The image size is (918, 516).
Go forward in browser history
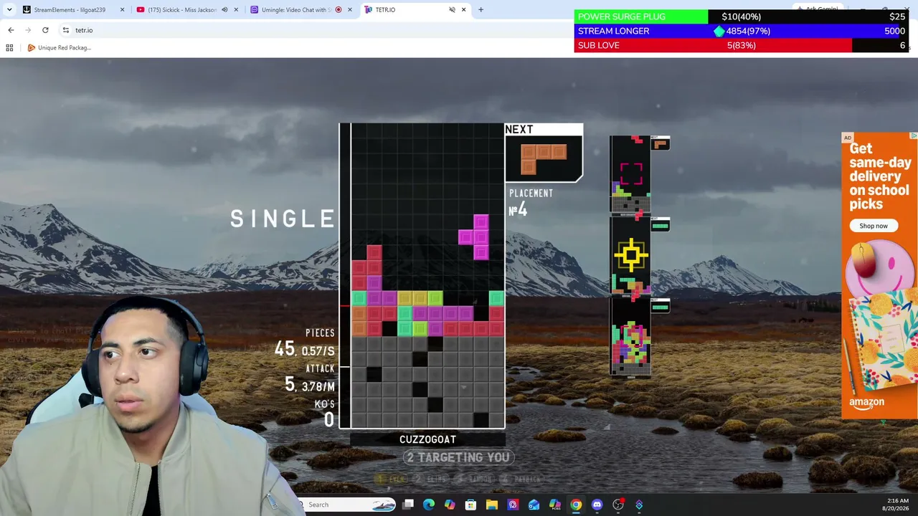point(28,30)
